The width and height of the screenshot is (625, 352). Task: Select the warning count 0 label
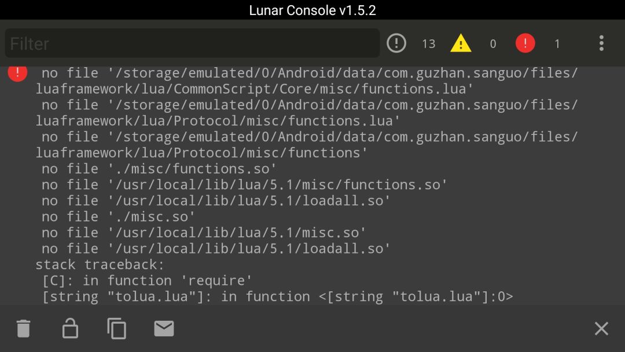493,43
